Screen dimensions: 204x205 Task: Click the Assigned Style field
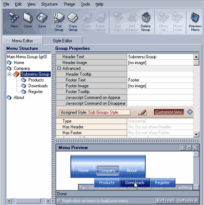[94, 113]
